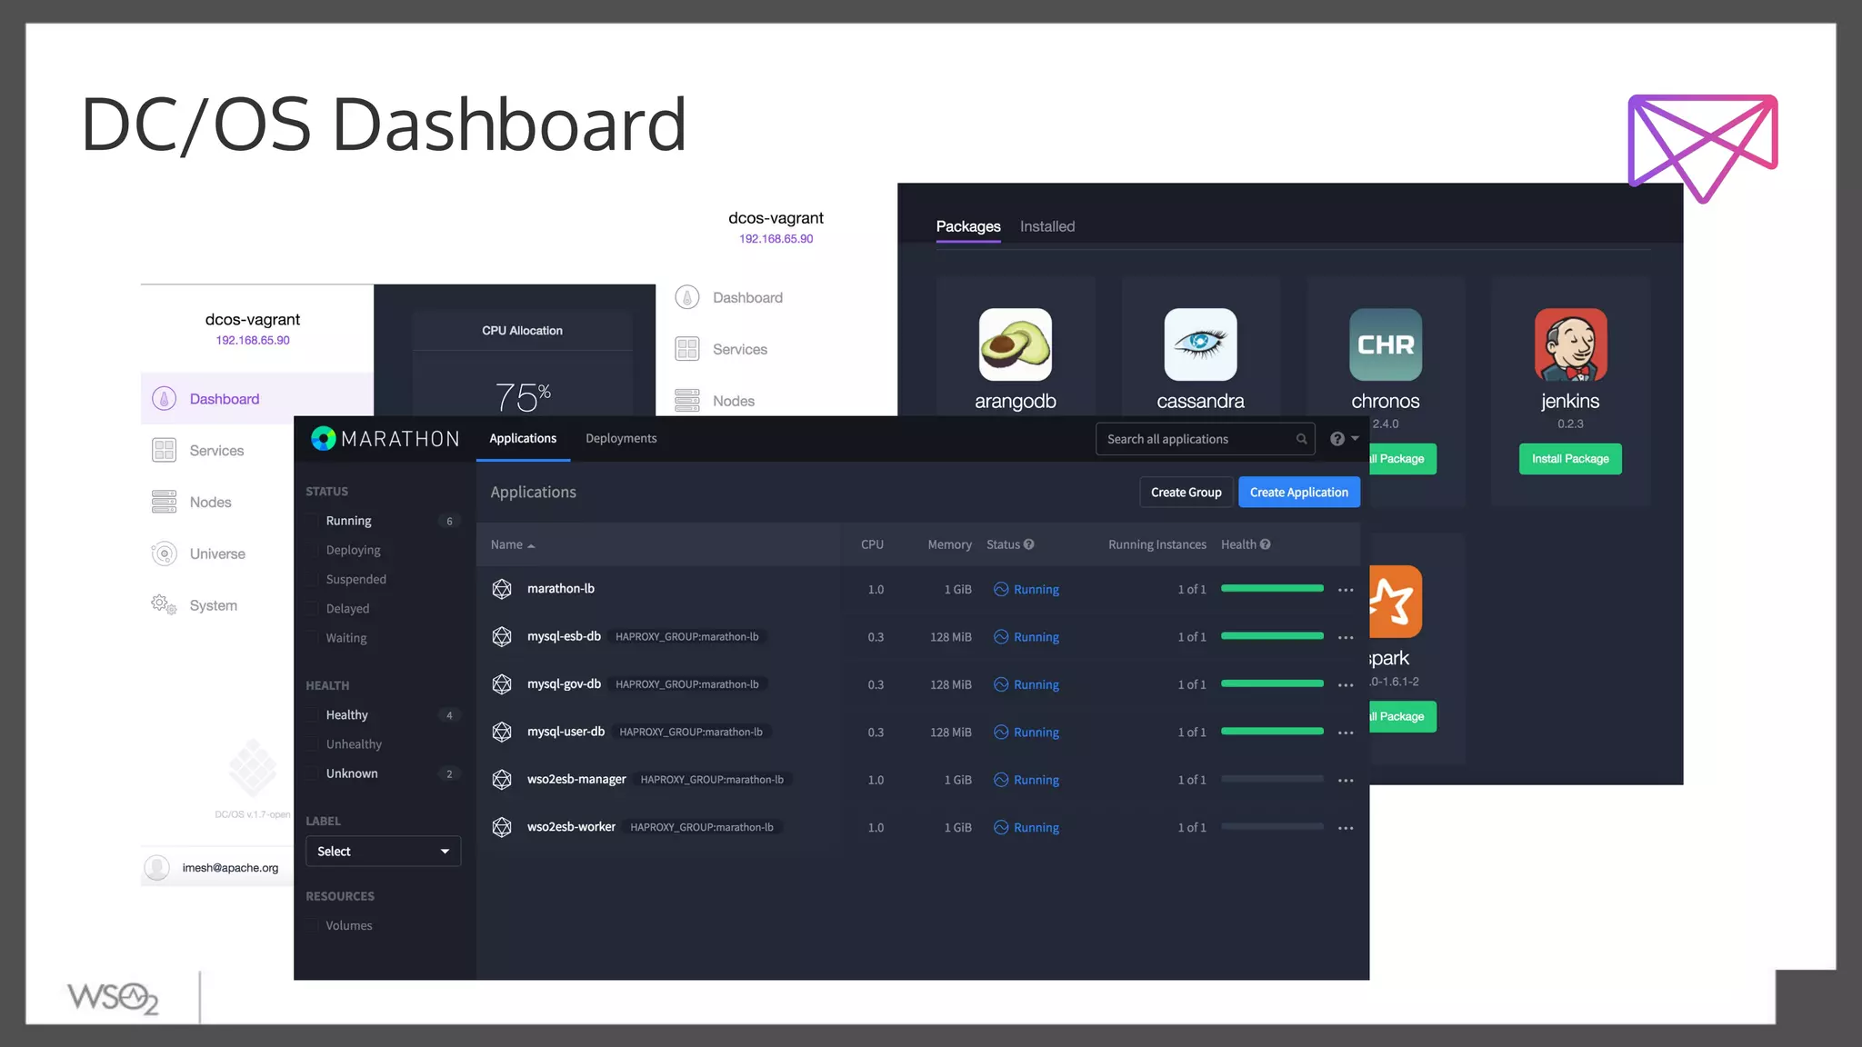Select the cassandra eye package icon
This screenshot has height=1047, width=1862.
pyautogui.click(x=1200, y=344)
